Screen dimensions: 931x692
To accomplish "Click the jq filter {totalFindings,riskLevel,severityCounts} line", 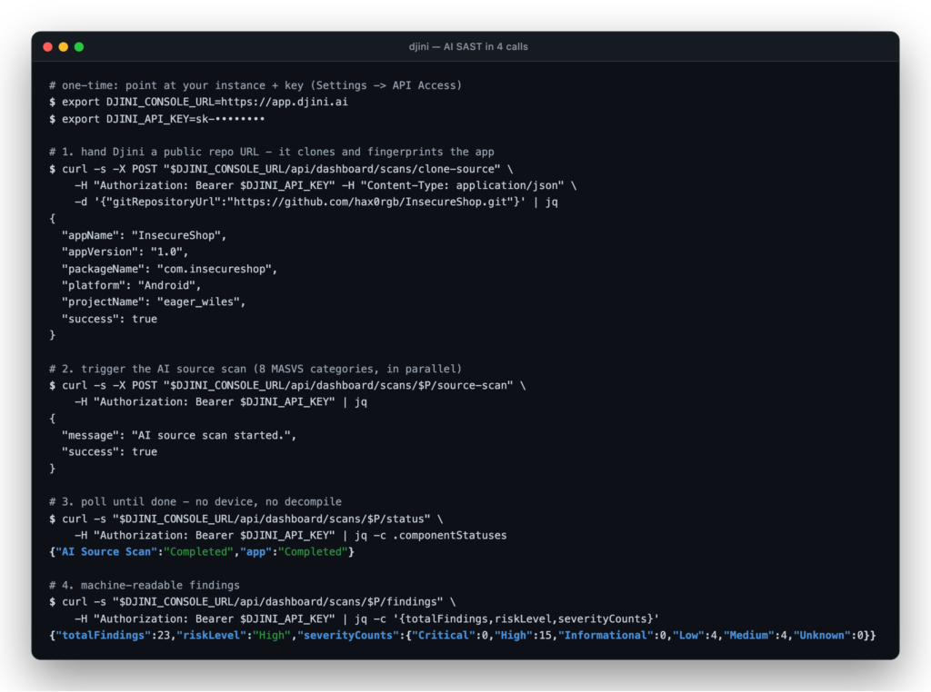I will (367, 619).
